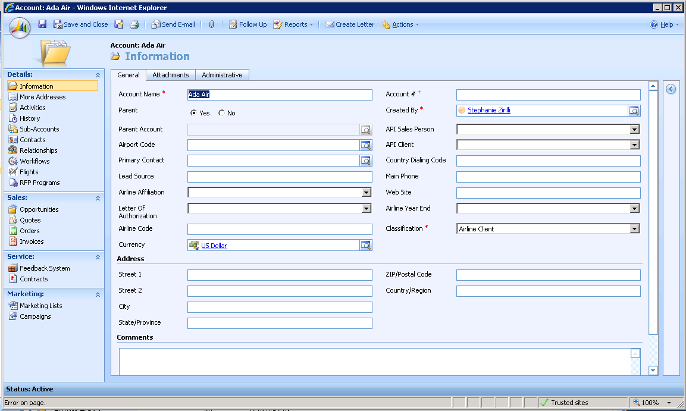
Task: Click the Save and New icon
Action: pos(118,24)
